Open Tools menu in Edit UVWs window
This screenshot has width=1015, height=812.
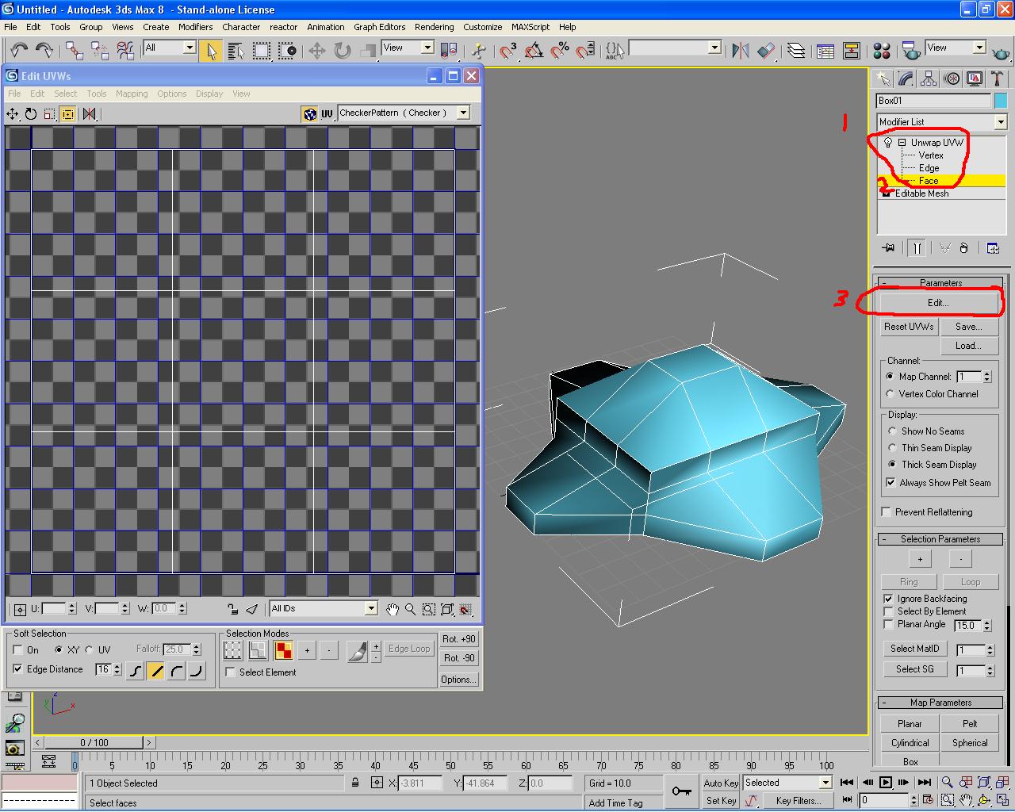96,94
